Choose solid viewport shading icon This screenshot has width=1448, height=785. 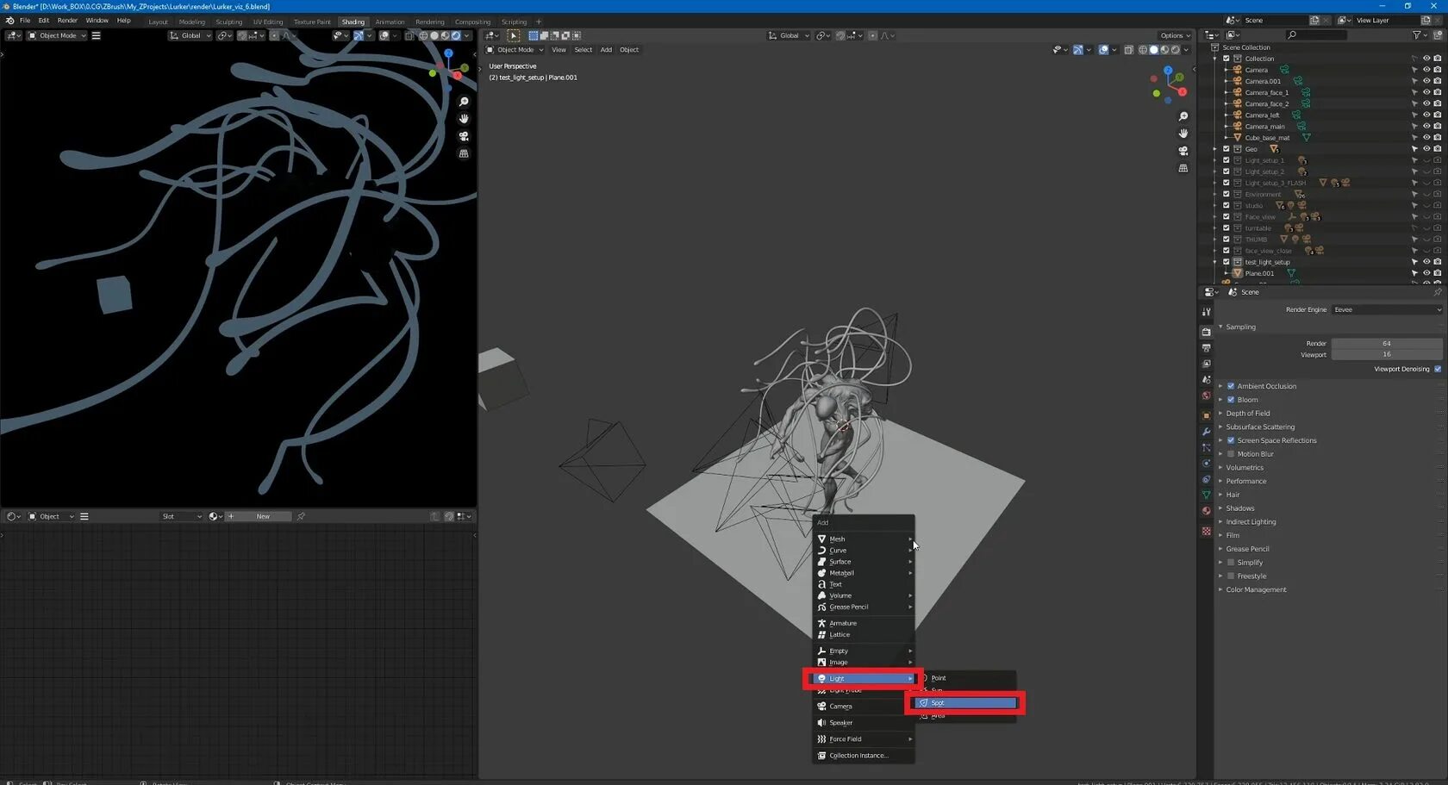coord(1154,50)
